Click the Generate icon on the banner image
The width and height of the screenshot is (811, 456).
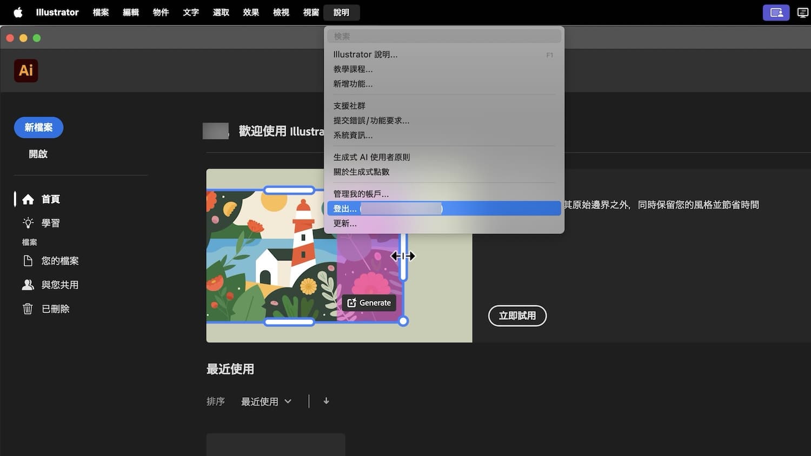click(x=352, y=303)
